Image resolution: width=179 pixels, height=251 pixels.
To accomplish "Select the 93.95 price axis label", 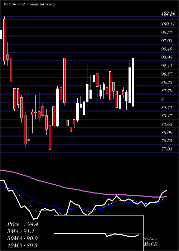I will tap(167, 57).
